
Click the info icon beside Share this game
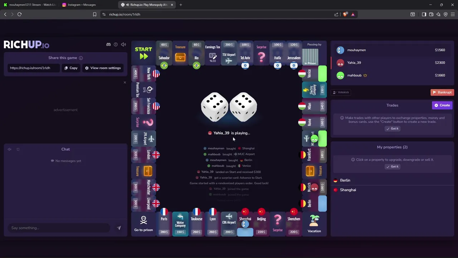(81, 58)
